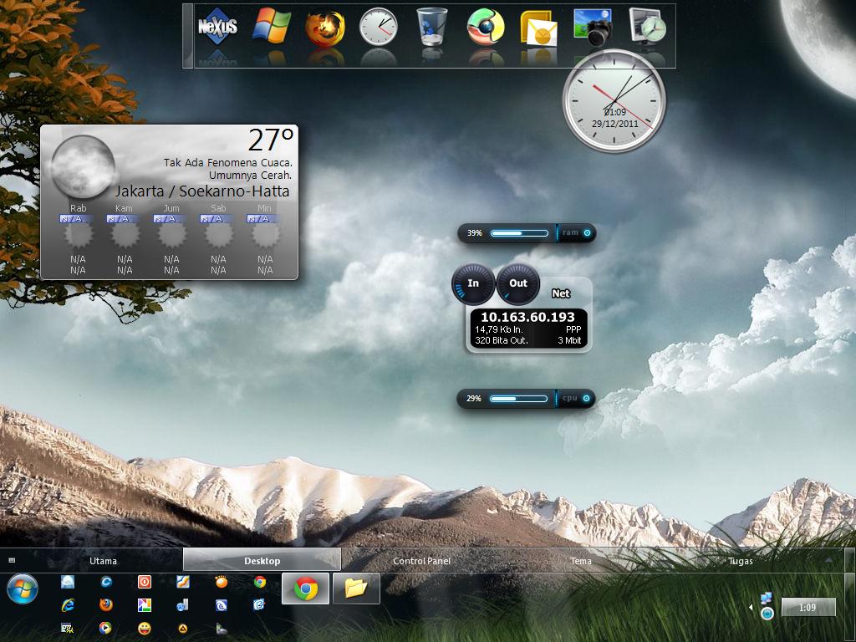Viewport: 856px width, 642px height.
Task: Click the network tray icon
Action: click(x=766, y=599)
